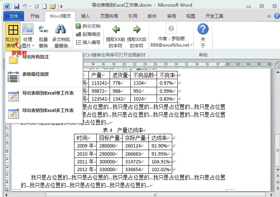Viewport: 280px width, 197px height.
Task: Click the cell with 1342
Action: pyautogui.click(x=120, y=99)
